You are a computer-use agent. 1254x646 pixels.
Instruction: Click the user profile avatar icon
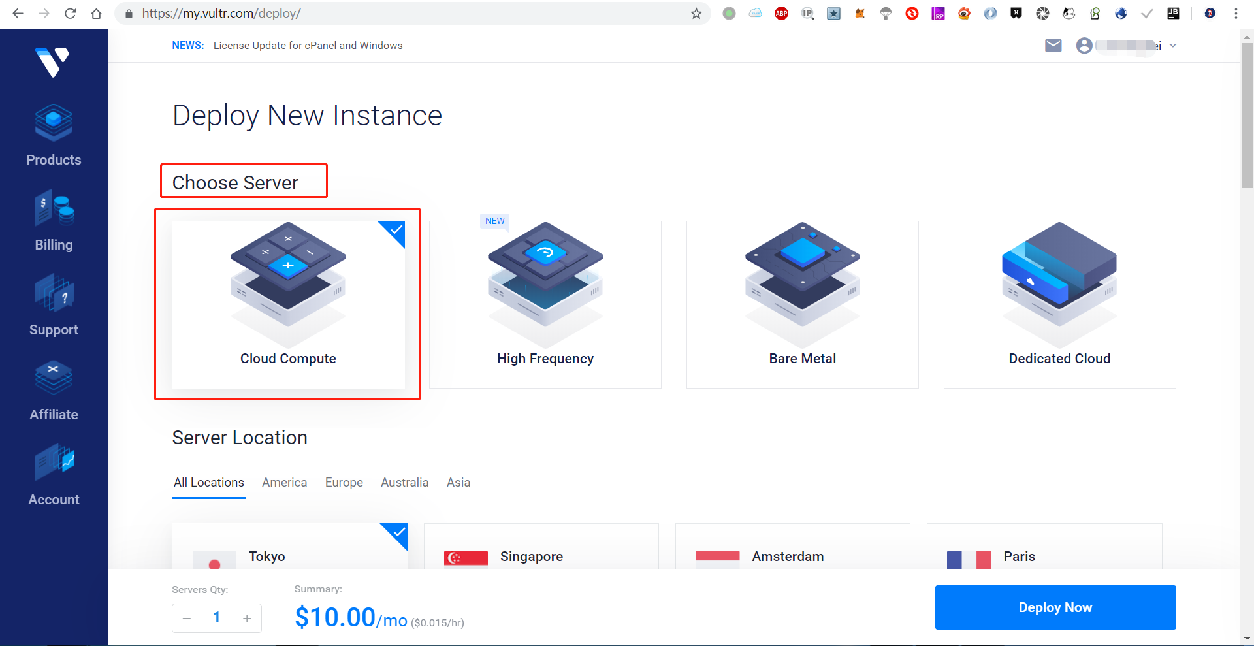1084,46
